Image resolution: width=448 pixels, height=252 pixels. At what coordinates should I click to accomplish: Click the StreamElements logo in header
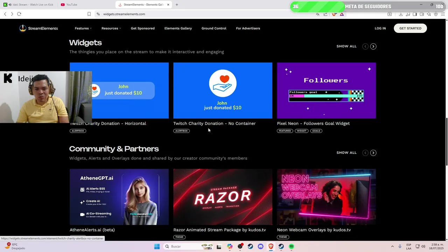click(x=38, y=28)
